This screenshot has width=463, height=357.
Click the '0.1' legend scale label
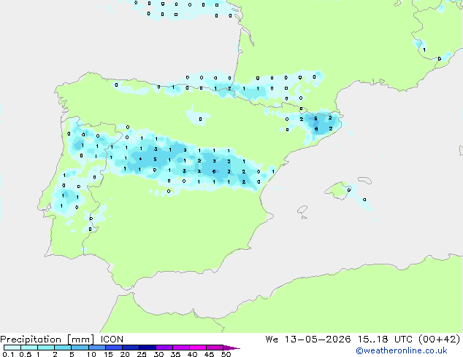click(8, 354)
